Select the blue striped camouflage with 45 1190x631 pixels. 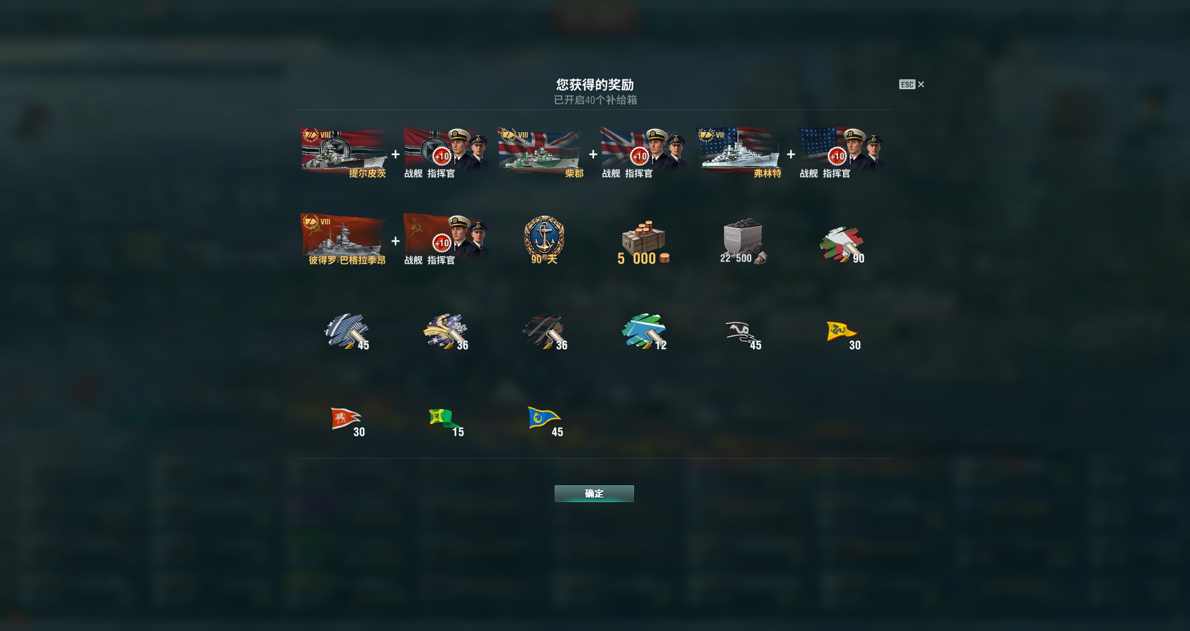click(347, 332)
